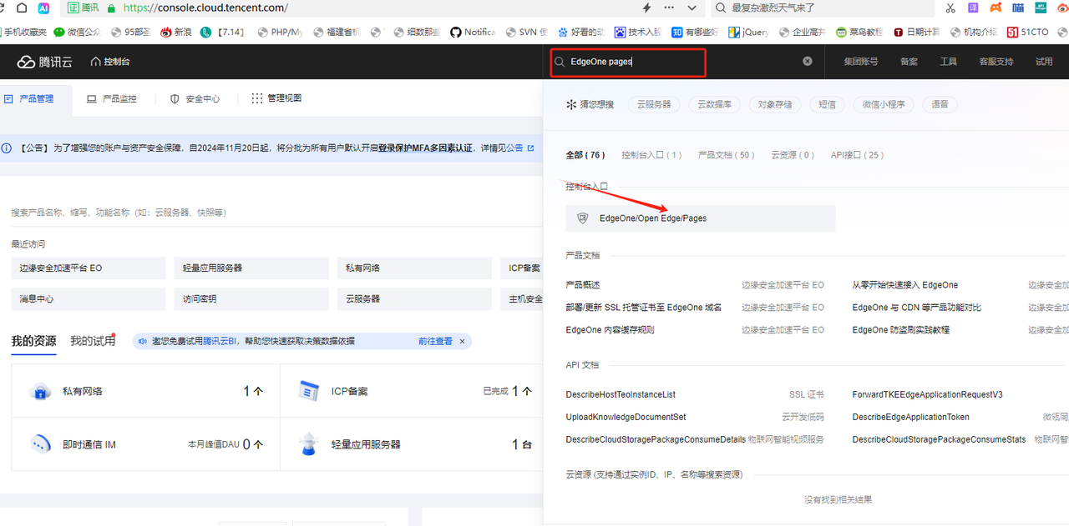Open recent item 私有网络
This screenshot has height=526, width=1069.
point(415,268)
